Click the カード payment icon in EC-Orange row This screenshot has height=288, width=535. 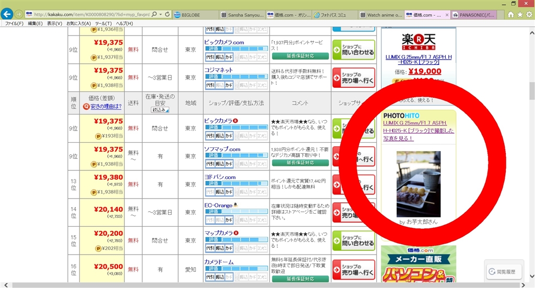[229, 220]
